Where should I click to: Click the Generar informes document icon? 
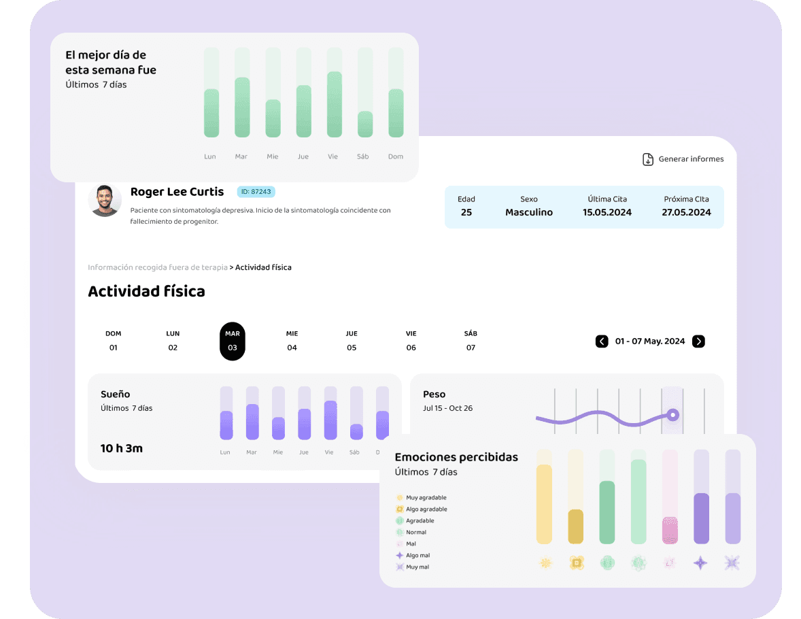click(x=648, y=159)
